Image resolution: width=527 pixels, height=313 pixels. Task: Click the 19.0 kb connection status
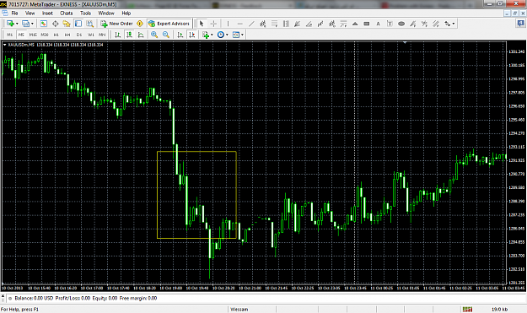499,310
